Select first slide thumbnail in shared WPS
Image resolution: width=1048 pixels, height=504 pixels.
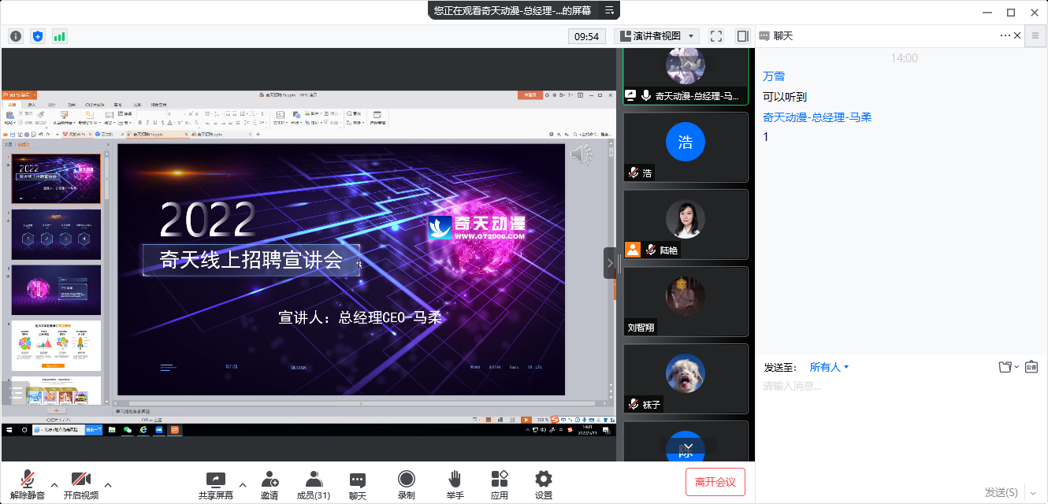[56, 178]
